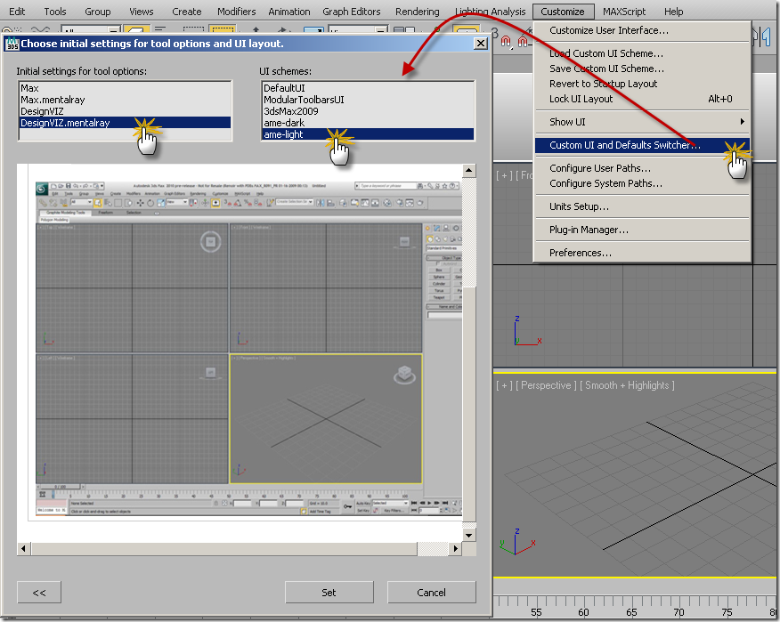This screenshot has width=780, height=622.
Task: Close the initial settings dialog
Action: (480, 44)
